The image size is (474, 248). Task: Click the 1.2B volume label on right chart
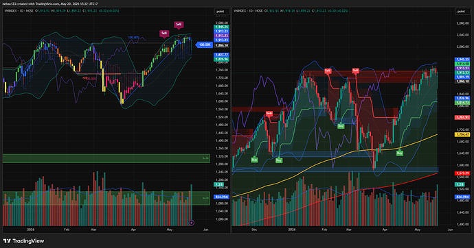tap(460, 184)
